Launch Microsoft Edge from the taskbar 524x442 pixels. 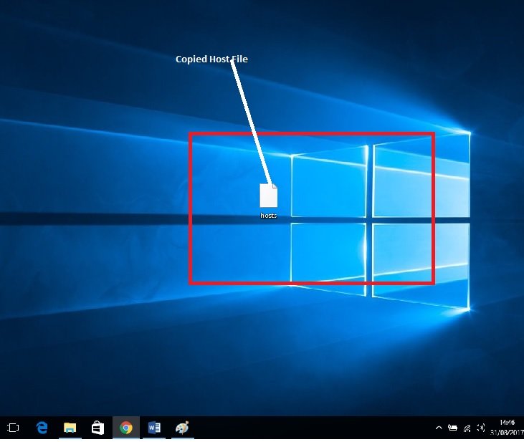pyautogui.click(x=42, y=428)
